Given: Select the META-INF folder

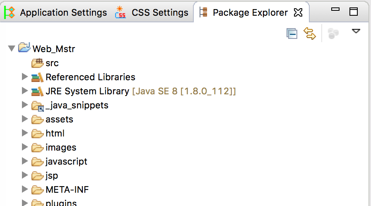Looking at the screenshot, I should coord(67,190).
